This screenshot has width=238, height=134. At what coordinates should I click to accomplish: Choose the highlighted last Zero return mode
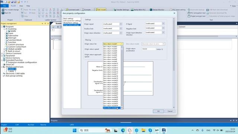(x=112, y=108)
